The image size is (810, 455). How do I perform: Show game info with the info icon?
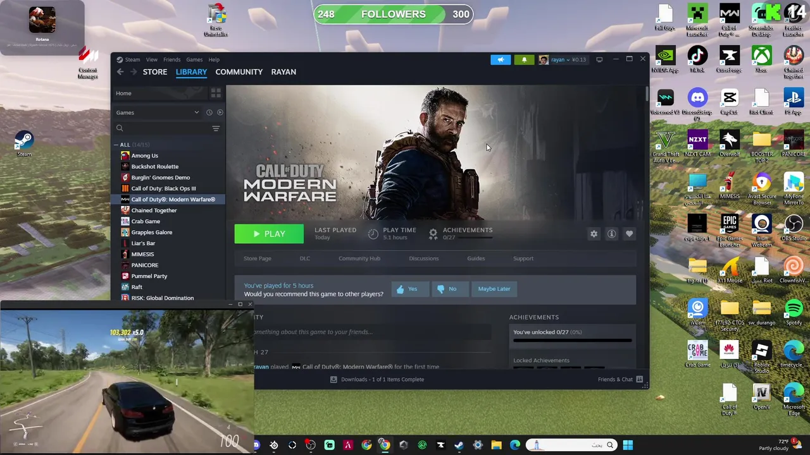(x=611, y=234)
